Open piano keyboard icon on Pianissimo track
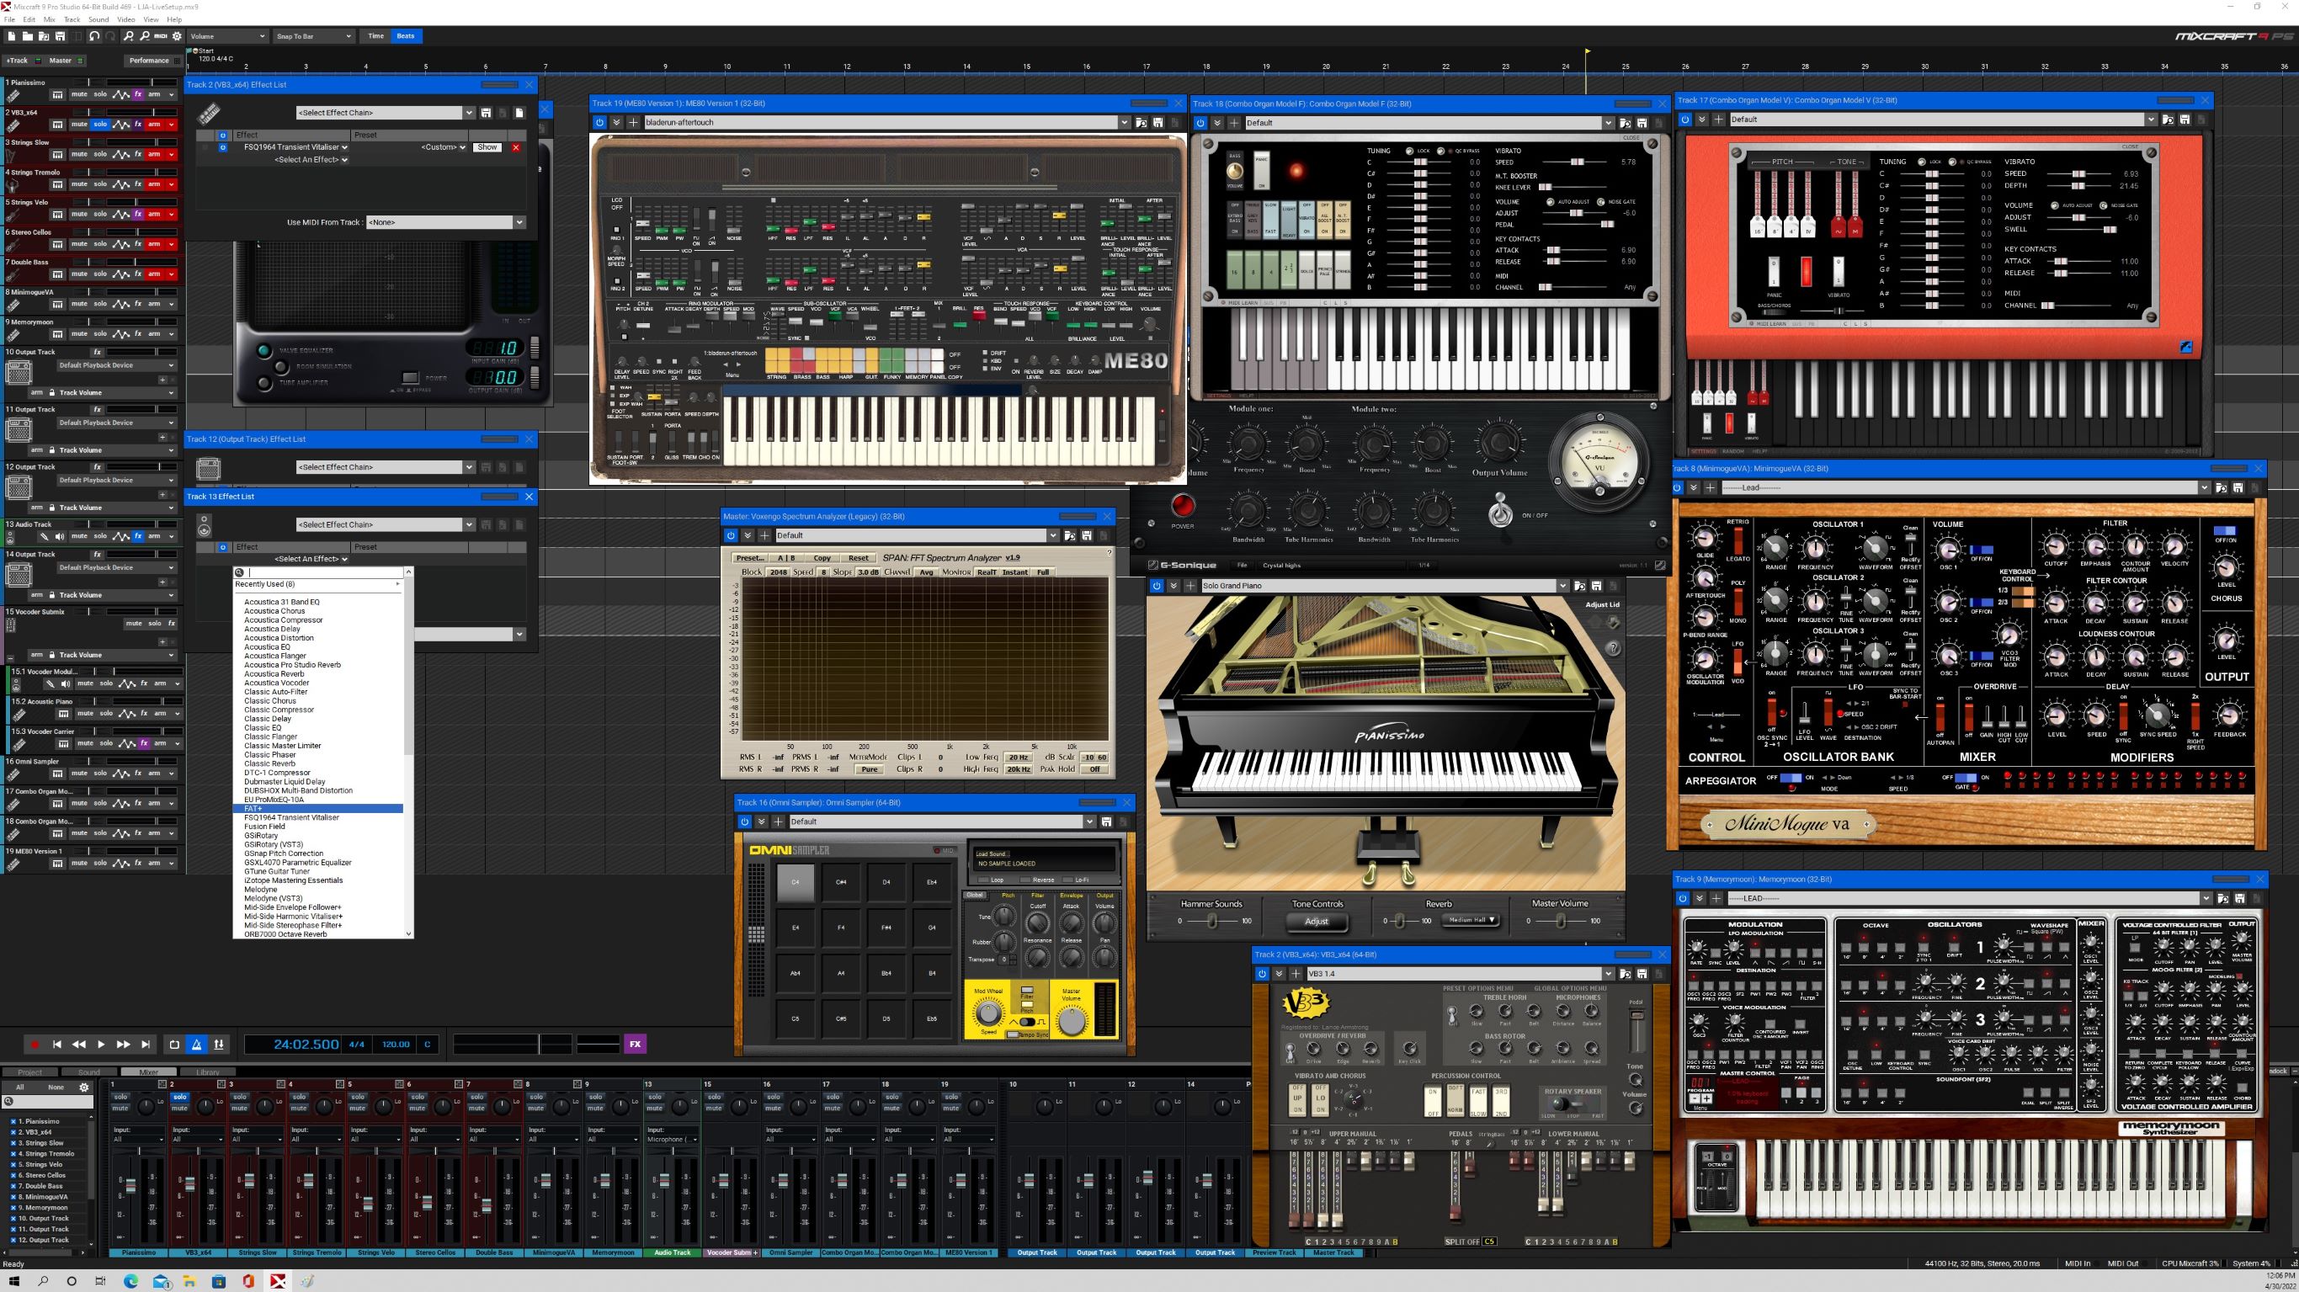2299x1292 pixels. pos(57,94)
